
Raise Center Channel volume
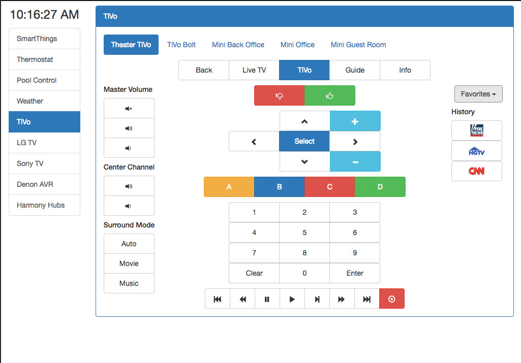coord(129,186)
